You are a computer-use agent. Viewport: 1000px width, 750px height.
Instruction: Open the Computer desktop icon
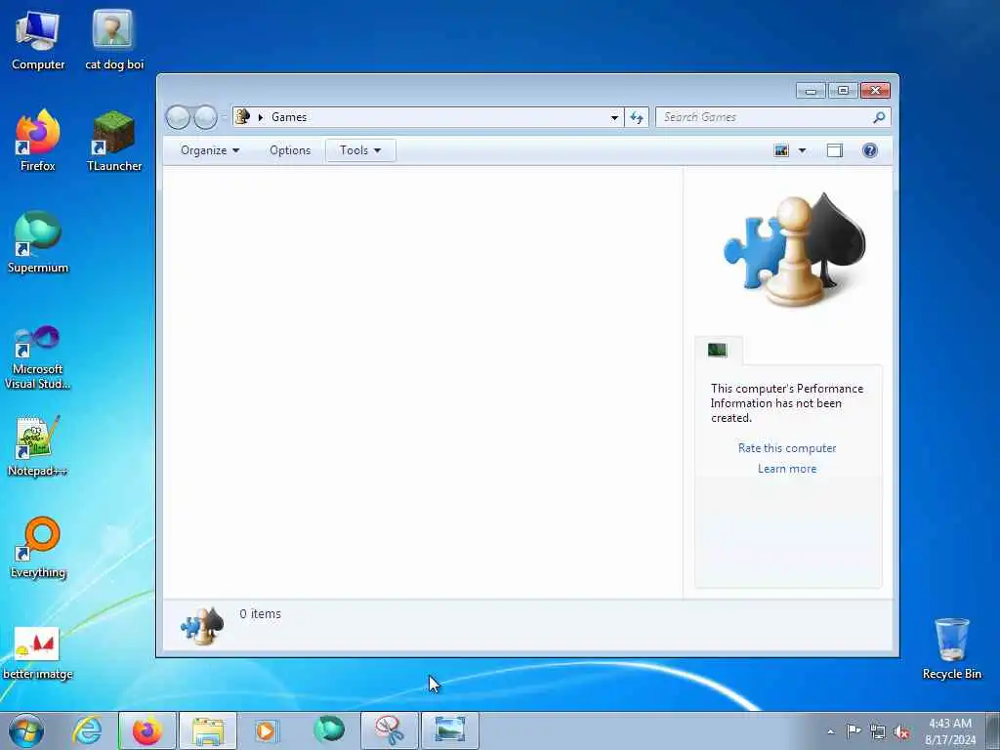(38, 40)
